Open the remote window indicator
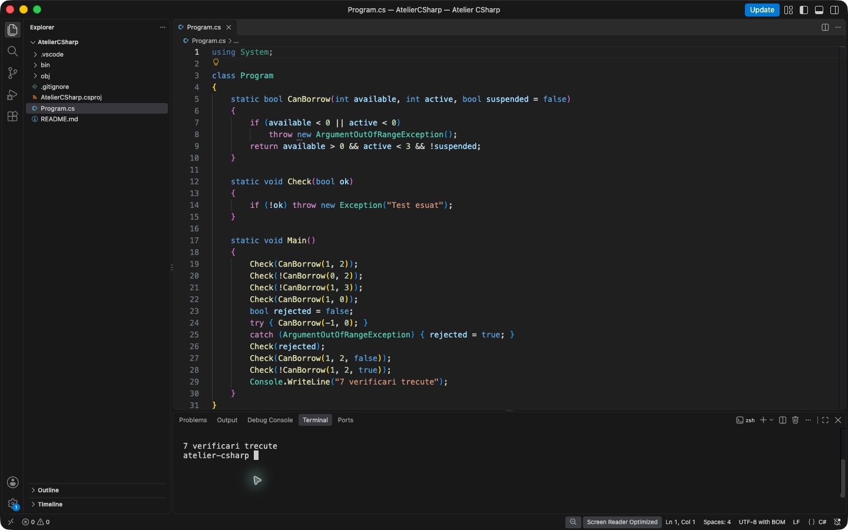The width and height of the screenshot is (848, 530). tap(11, 522)
